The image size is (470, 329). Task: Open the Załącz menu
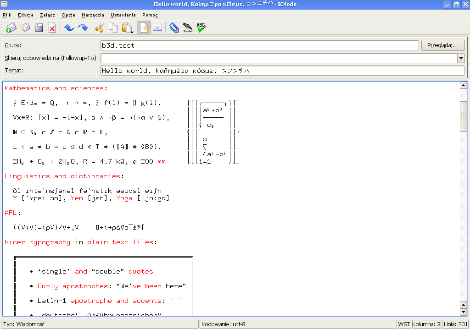point(47,15)
